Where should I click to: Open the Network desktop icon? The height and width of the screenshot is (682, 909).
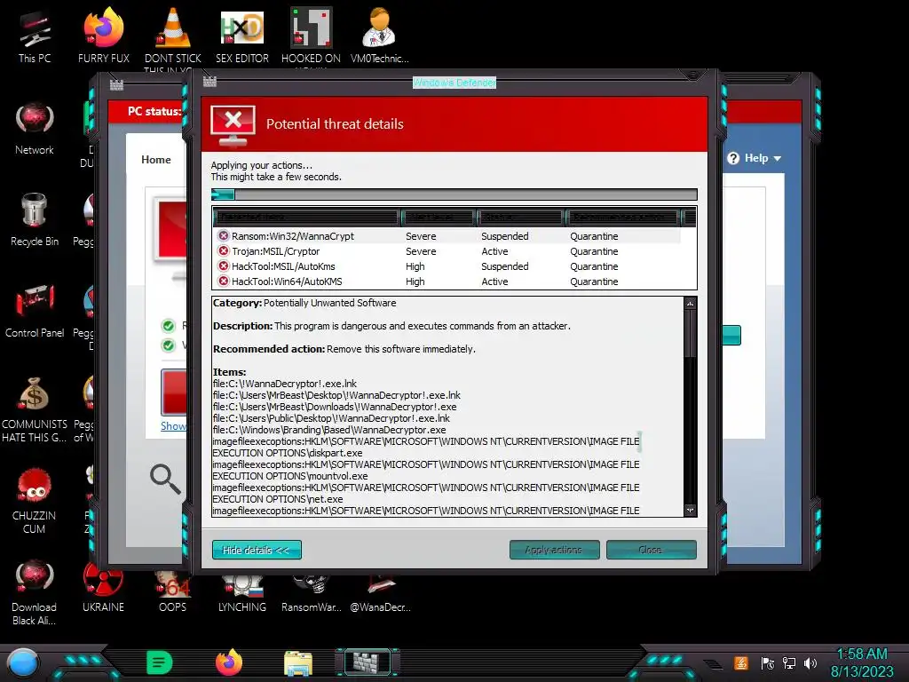tap(35, 129)
